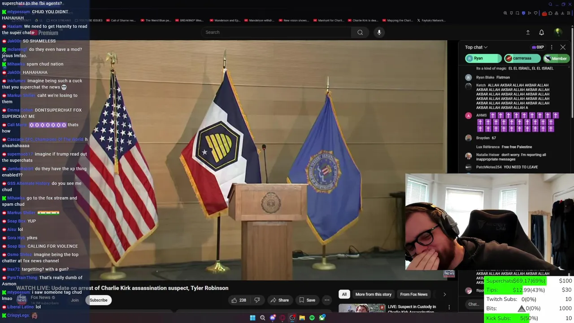This screenshot has width=574, height=323.
Task: Show next filter chips with arrow
Action: (x=444, y=294)
